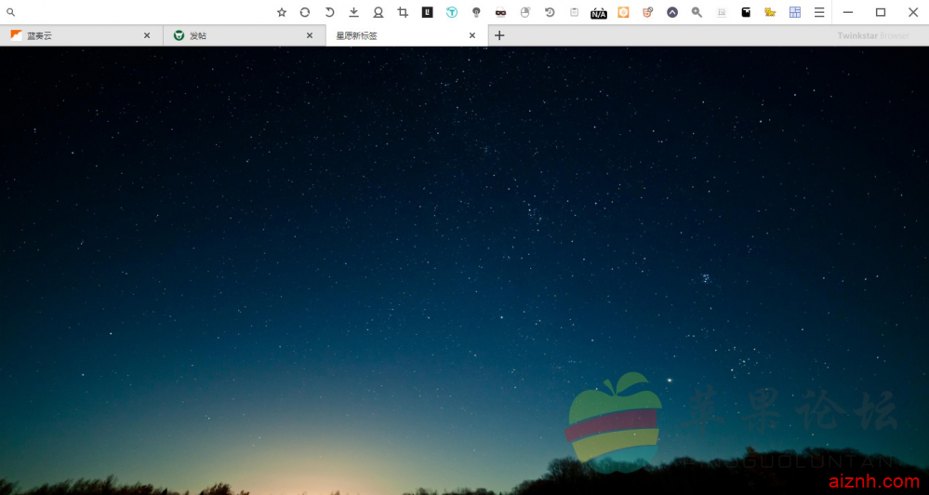
Task: Click the purple circle up-arrow extension icon
Action: [x=672, y=12]
